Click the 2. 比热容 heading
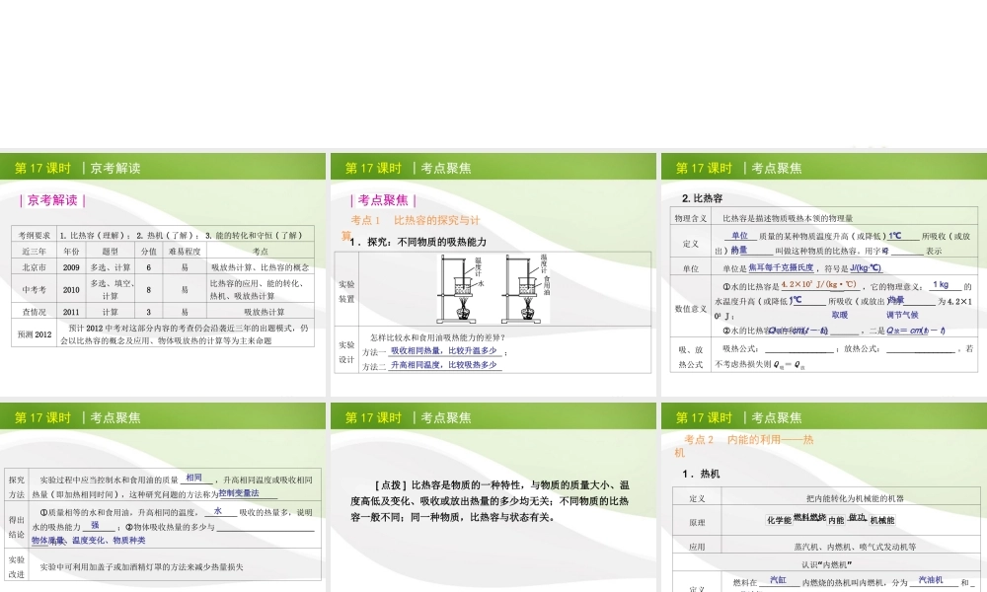Screen dimensions: 987x592 tap(702, 198)
